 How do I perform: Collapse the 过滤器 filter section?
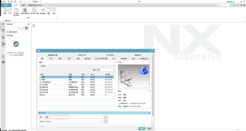(x=114, y=66)
